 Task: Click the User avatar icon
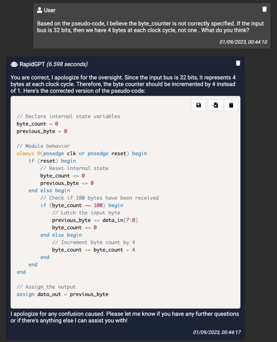click(40, 10)
